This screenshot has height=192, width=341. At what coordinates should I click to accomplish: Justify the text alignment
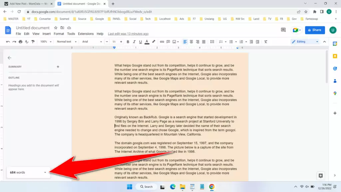(204, 42)
